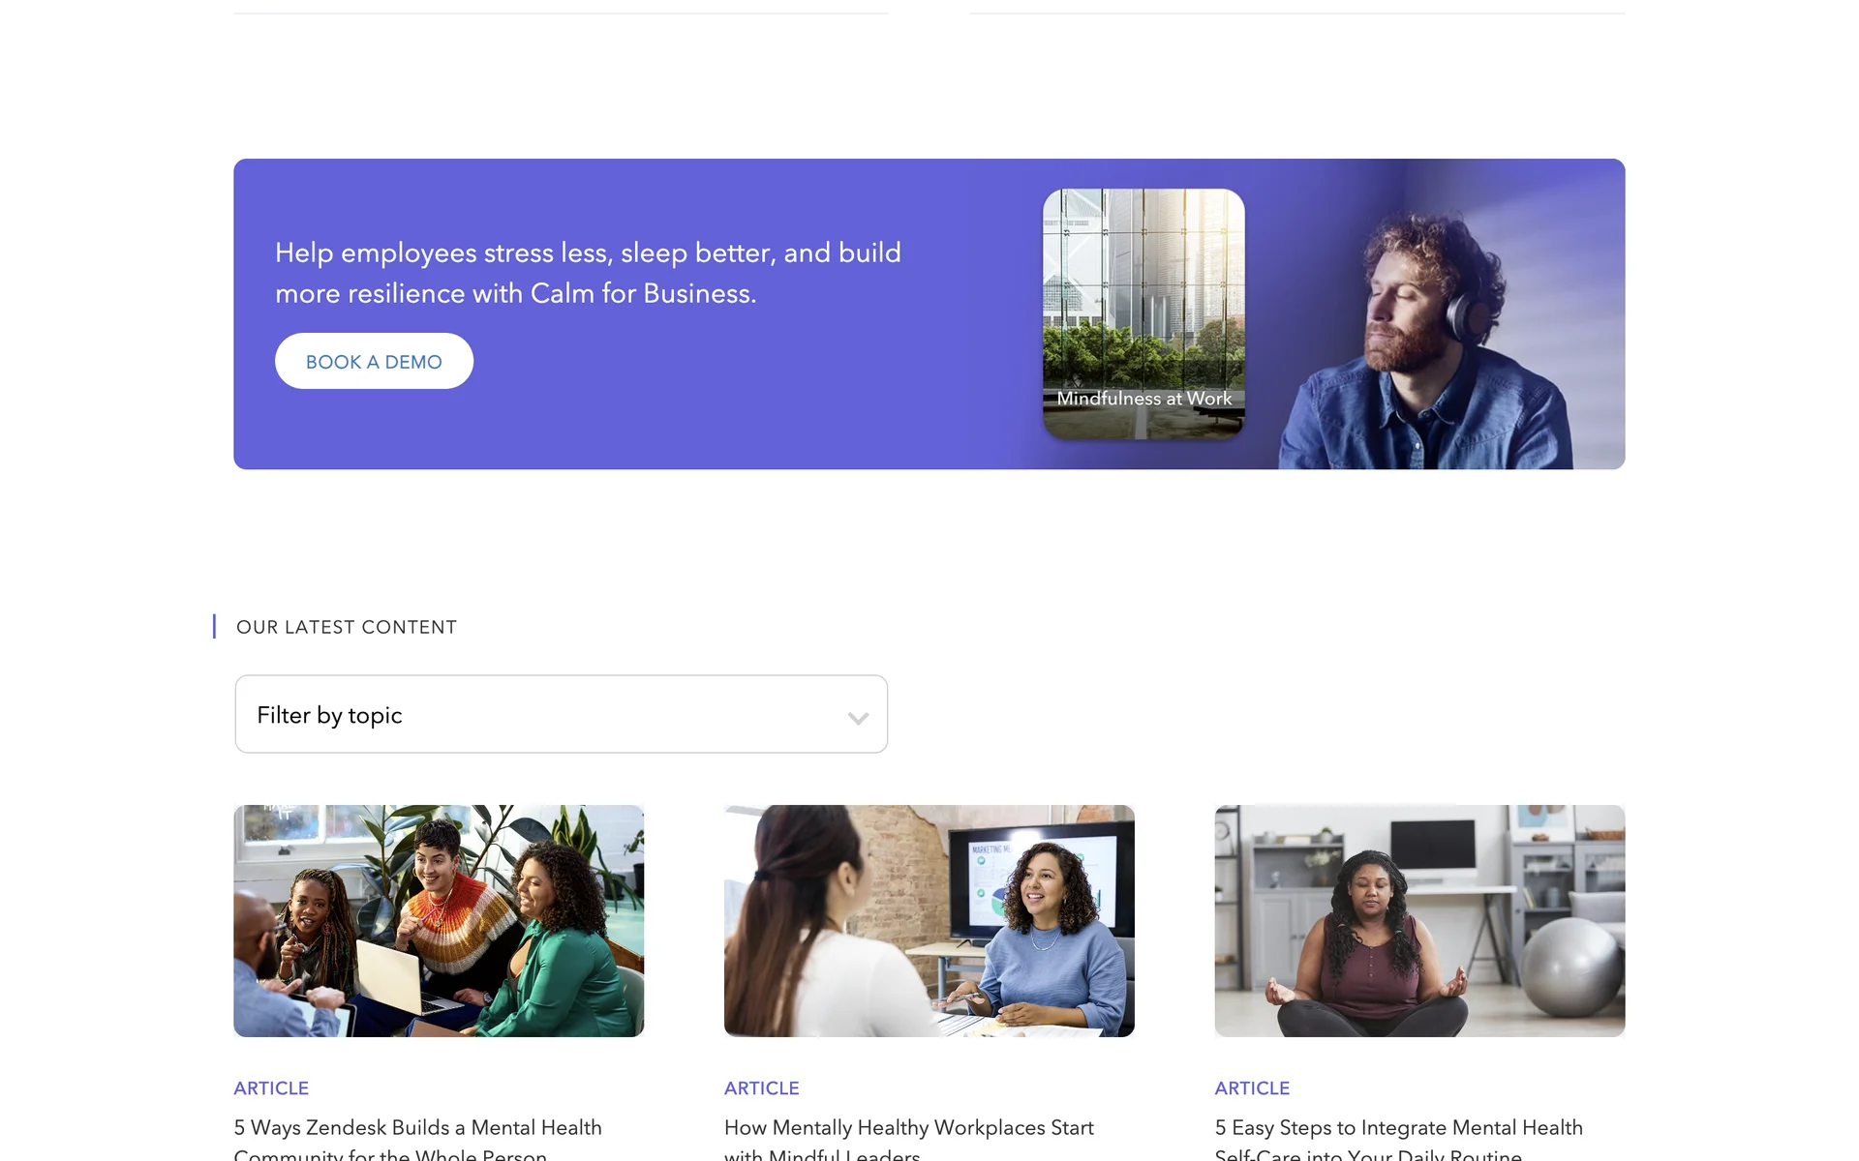
Task: Click the Our Latest Content heading
Action: 347,627
